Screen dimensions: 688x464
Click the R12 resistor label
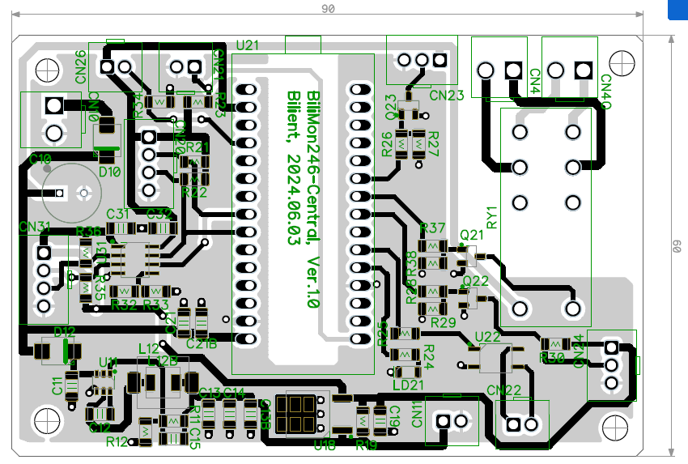tap(117, 442)
